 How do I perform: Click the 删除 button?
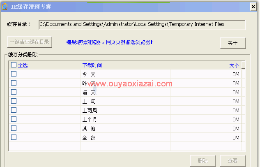coord(203,161)
